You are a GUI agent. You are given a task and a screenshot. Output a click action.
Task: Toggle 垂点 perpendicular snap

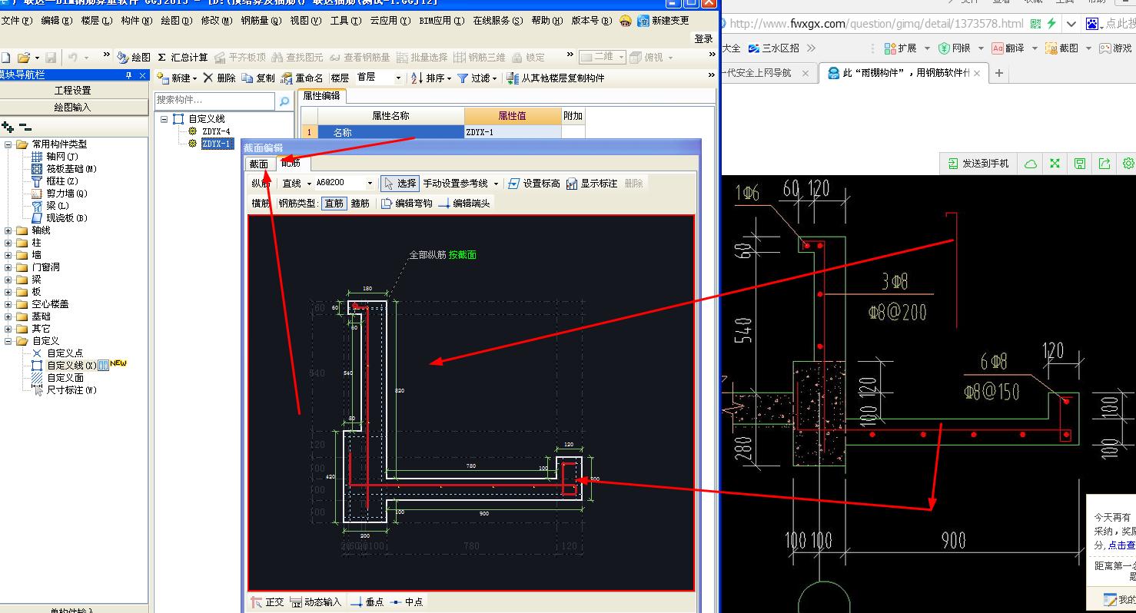pos(367,602)
